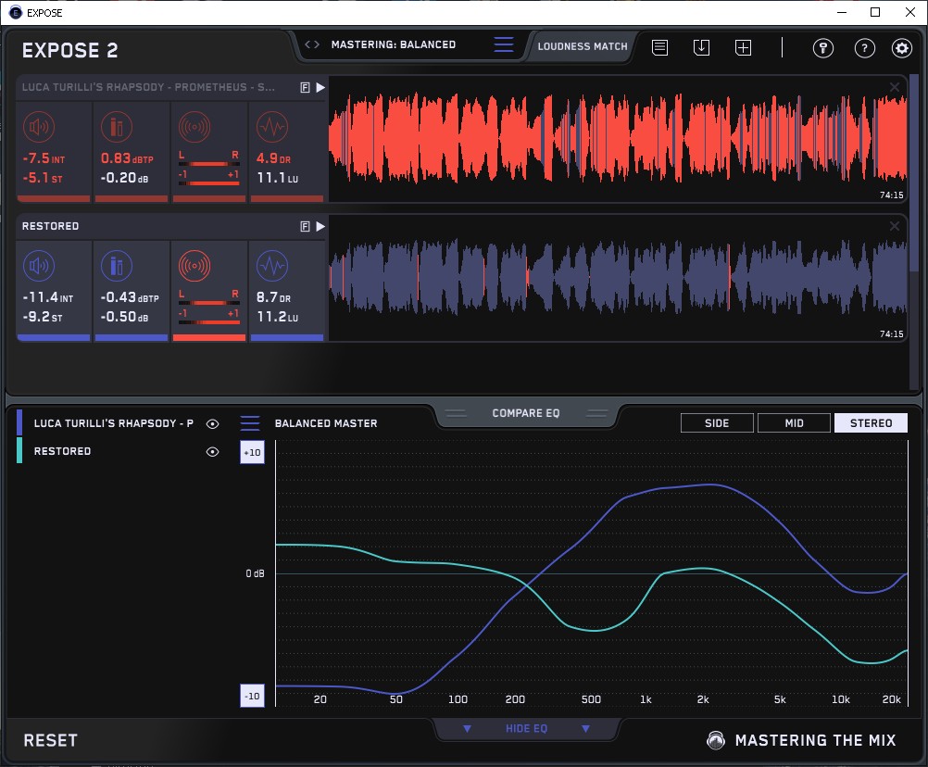This screenshot has width=928, height=767.
Task: Maximize the EXPOSE window
Action: pyautogui.click(x=875, y=12)
